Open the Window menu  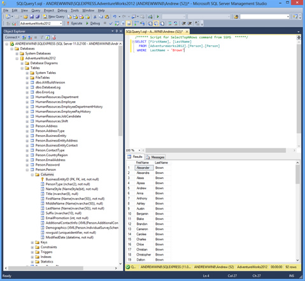click(88, 10)
